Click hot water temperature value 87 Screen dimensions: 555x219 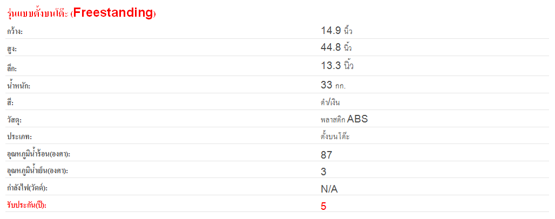click(326, 155)
